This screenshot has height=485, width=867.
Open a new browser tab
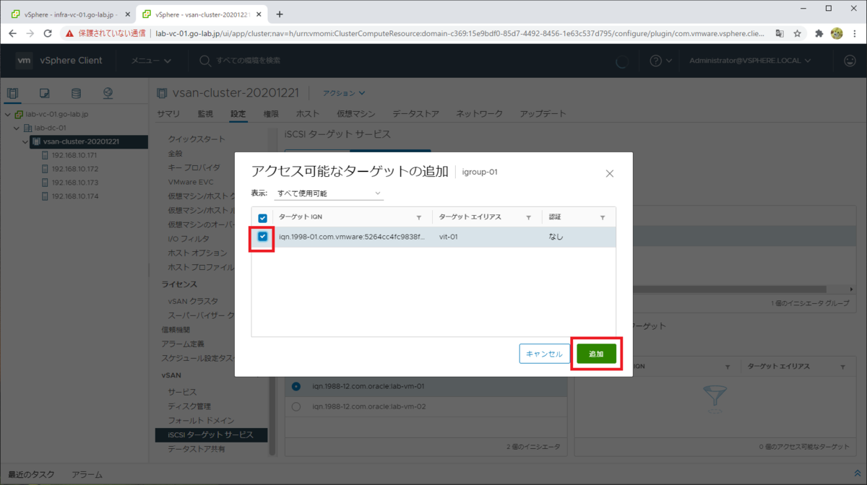pos(280,14)
